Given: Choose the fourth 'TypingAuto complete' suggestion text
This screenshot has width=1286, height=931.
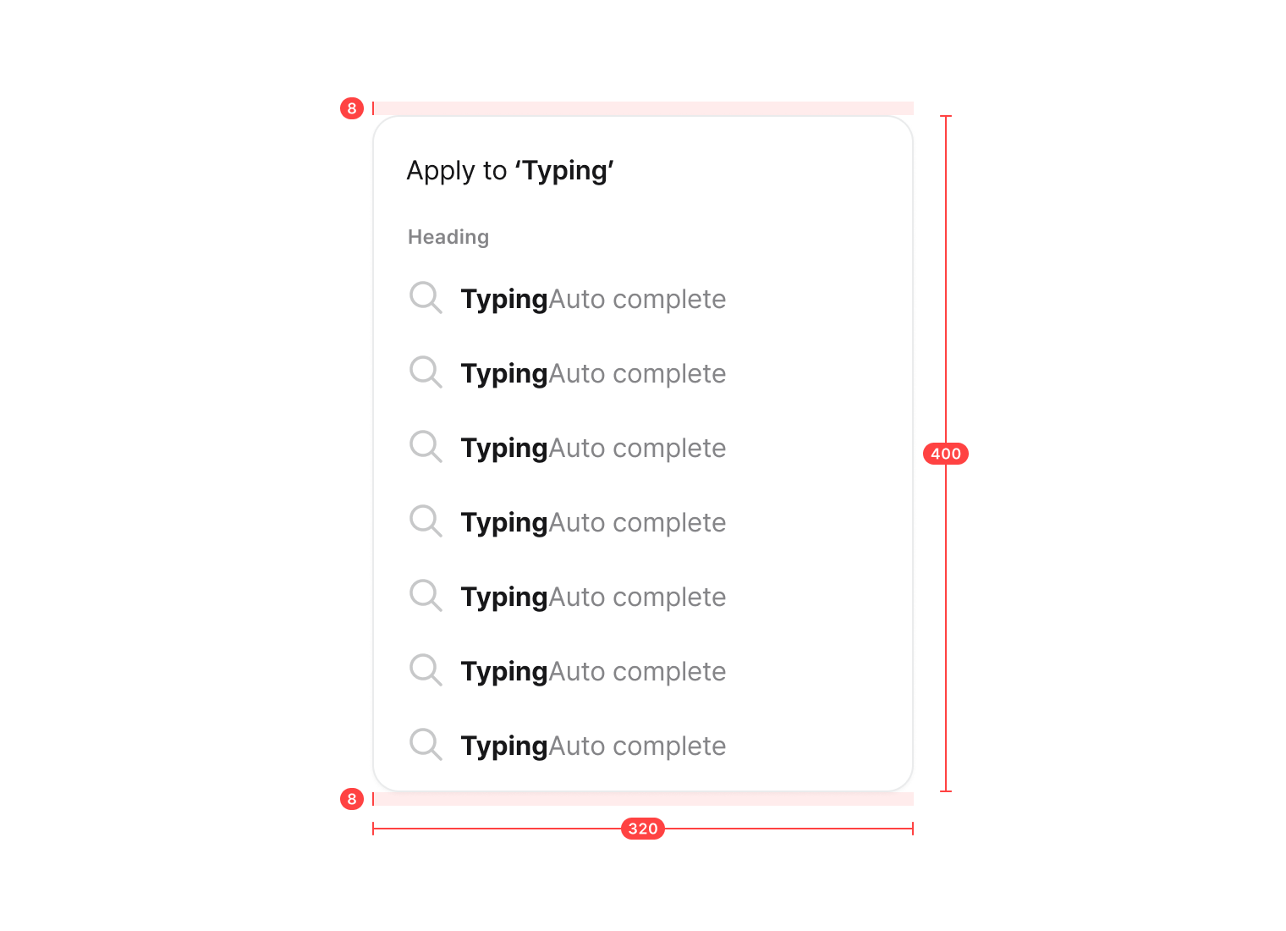Looking at the screenshot, I should pyautogui.click(x=593, y=523).
